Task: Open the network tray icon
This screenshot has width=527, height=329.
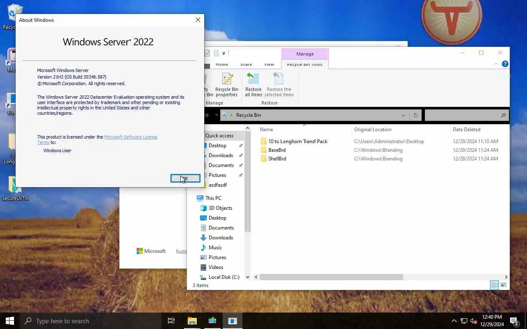Action: (x=464, y=321)
